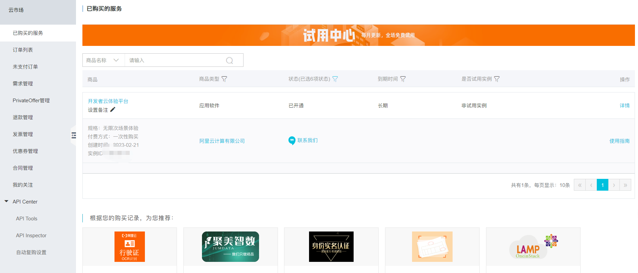Open 订单列表 in the sidebar
The height and width of the screenshot is (273, 638).
[x=38, y=50]
